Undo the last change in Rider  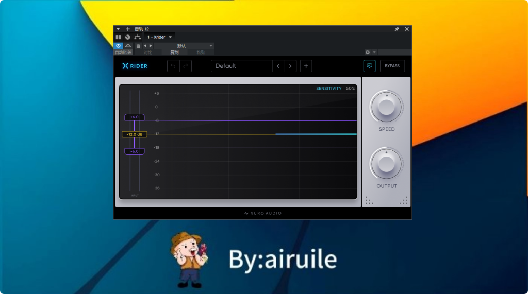pyautogui.click(x=173, y=66)
